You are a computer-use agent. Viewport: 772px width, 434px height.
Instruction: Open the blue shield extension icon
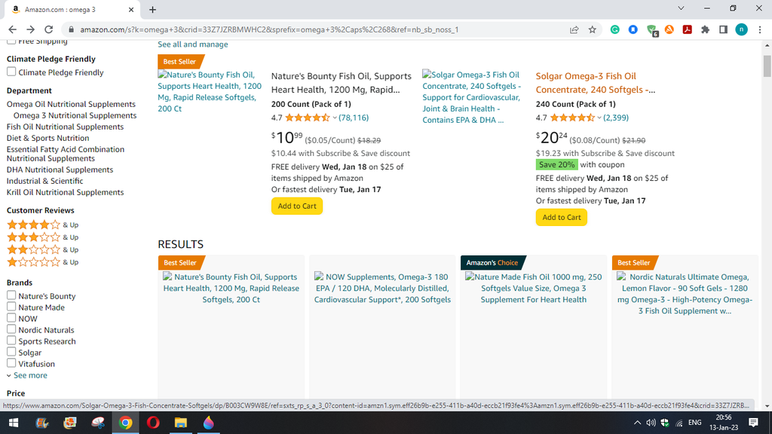pyautogui.click(x=633, y=29)
